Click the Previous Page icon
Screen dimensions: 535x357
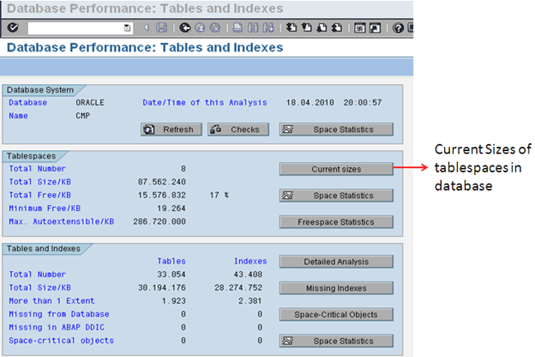pyautogui.click(x=307, y=27)
